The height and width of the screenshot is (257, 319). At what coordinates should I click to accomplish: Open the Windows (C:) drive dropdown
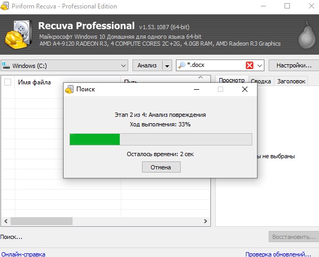tap(123, 66)
